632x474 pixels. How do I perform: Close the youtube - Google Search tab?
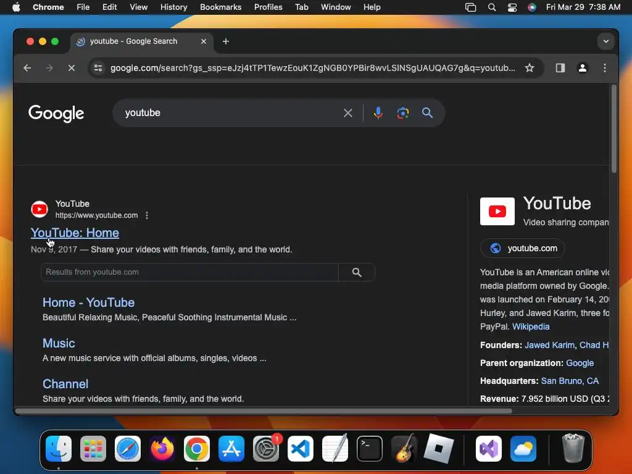point(204,41)
